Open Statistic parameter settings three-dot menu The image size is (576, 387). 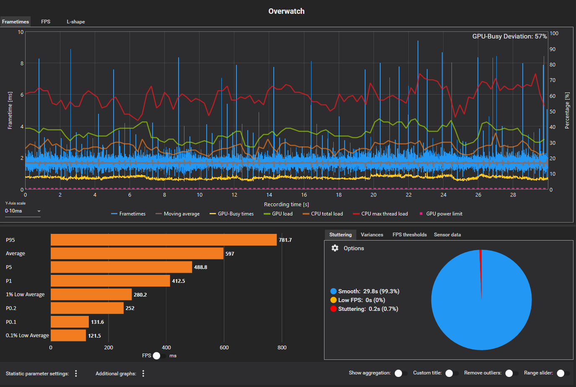[x=76, y=374]
